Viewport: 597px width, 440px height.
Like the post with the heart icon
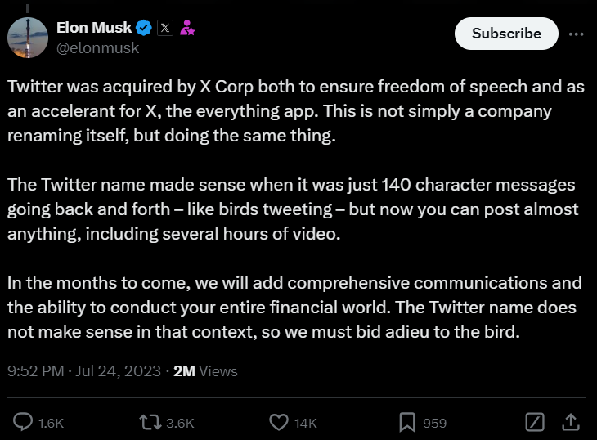[x=279, y=422]
